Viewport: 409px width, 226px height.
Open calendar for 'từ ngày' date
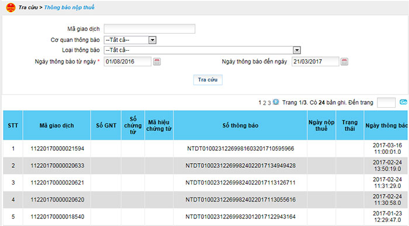pos(157,62)
